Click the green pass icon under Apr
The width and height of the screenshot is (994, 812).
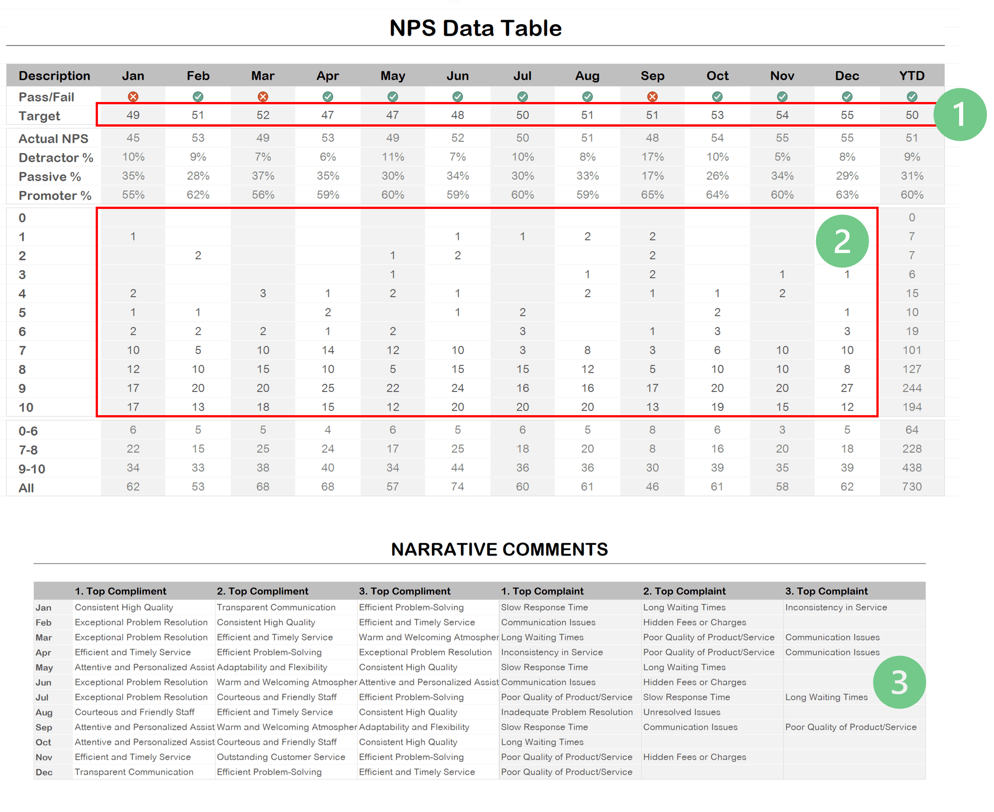coord(328,97)
